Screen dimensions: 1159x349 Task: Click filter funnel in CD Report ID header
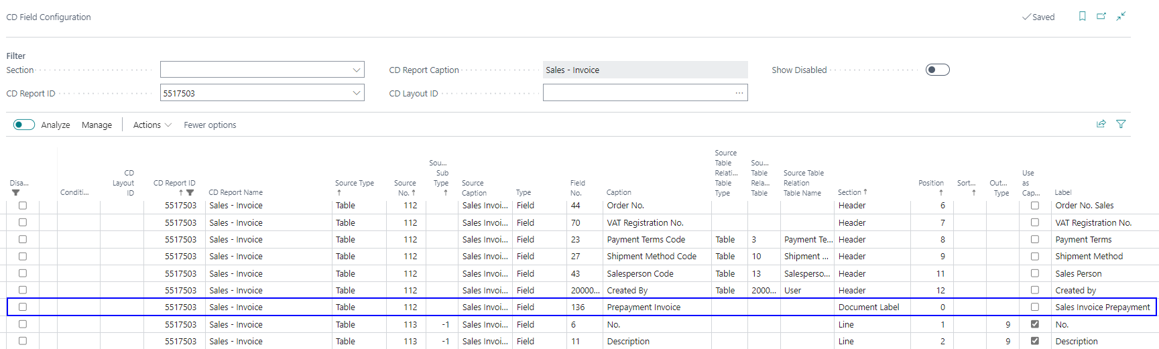190,193
